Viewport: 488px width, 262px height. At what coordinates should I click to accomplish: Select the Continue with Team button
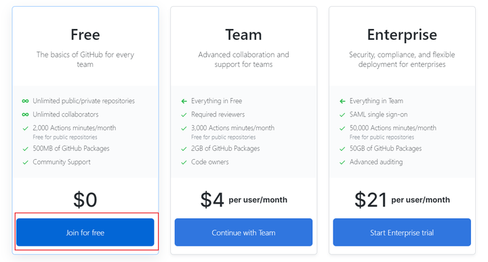point(243,232)
